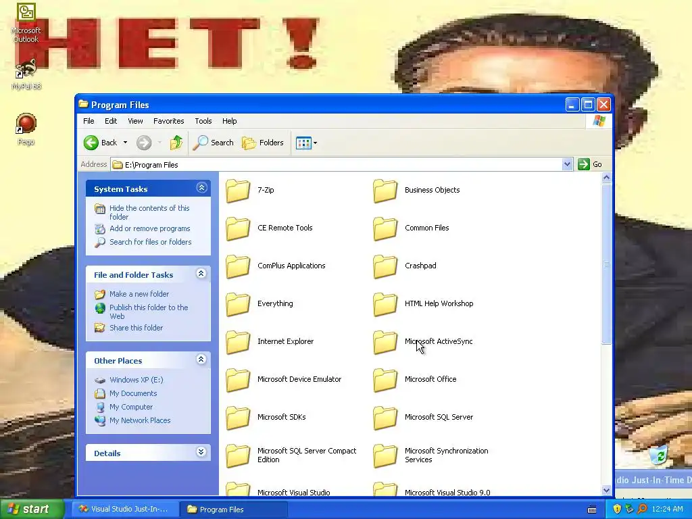This screenshot has height=519, width=692.
Task: Click Hide the contents of this folder
Action: 149,212
